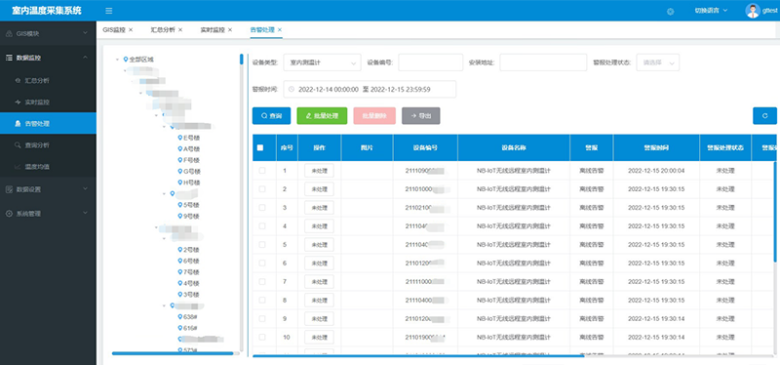
Task: Click the location pin beside E号楼
Action: 180,138
